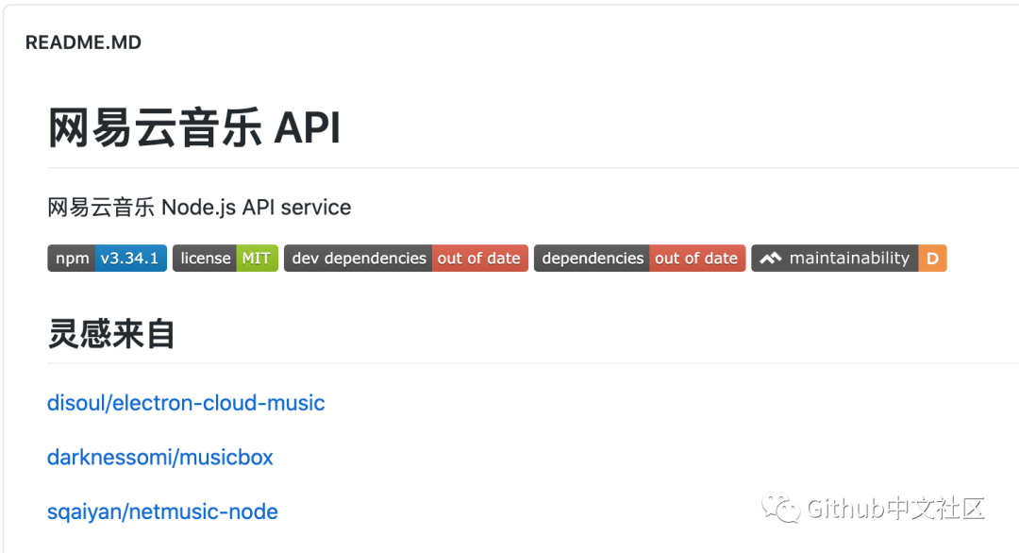Click the gray license badge label
Image resolution: width=1019 pixels, height=553 pixels.
(x=205, y=259)
